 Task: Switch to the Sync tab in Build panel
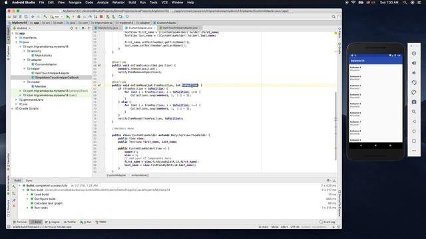click(x=29, y=181)
